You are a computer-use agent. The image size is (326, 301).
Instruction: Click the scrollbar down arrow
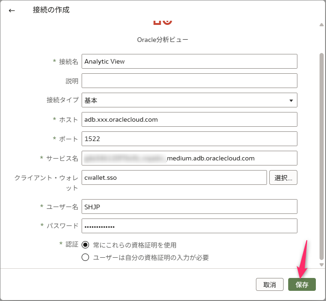[322, 265]
